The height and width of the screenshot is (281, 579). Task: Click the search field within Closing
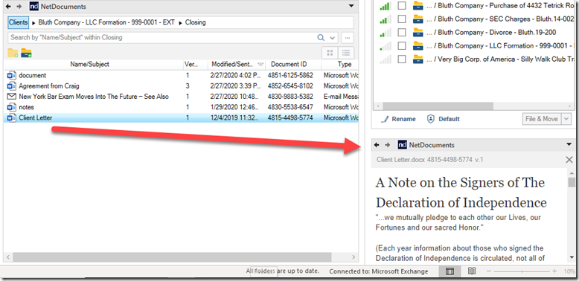pos(161,37)
